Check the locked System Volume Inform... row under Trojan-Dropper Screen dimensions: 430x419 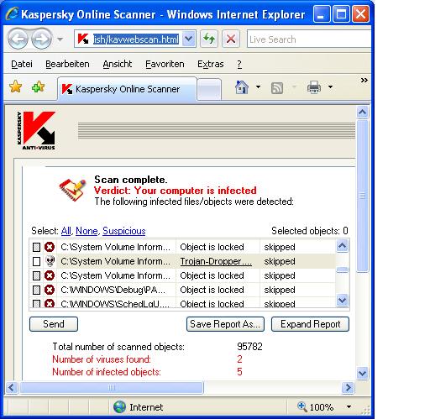[x=36, y=275]
